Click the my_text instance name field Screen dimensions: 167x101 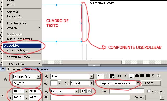tap(27, 83)
